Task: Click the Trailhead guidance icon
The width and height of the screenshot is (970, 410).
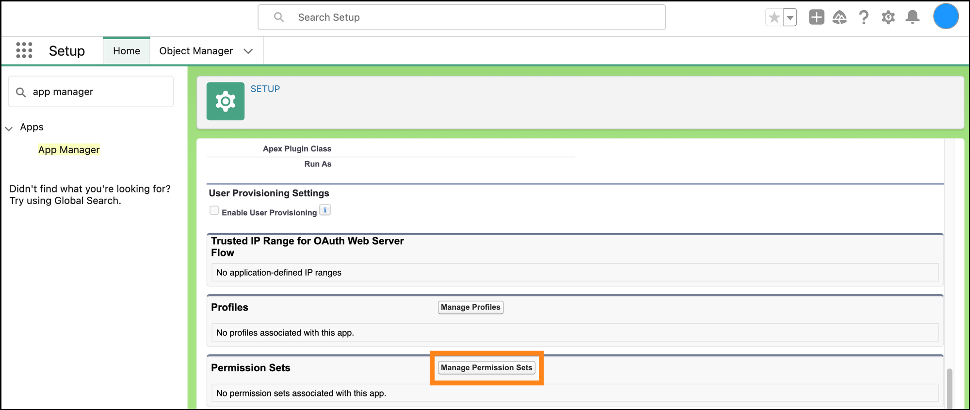Action: click(840, 17)
